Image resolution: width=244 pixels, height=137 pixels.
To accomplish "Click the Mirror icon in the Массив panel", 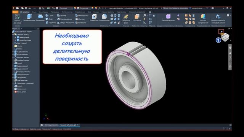I will tap(154, 16).
